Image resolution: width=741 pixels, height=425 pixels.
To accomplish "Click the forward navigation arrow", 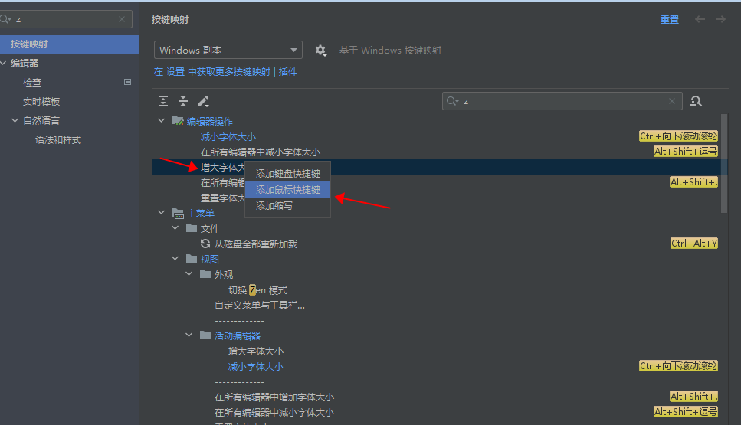I will (x=720, y=19).
